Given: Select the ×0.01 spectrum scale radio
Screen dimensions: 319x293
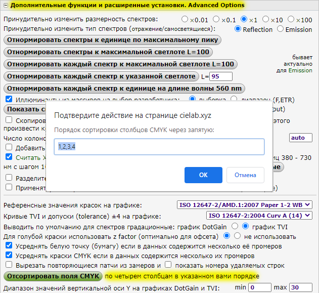Looking at the screenshot, I should pos(185,19).
